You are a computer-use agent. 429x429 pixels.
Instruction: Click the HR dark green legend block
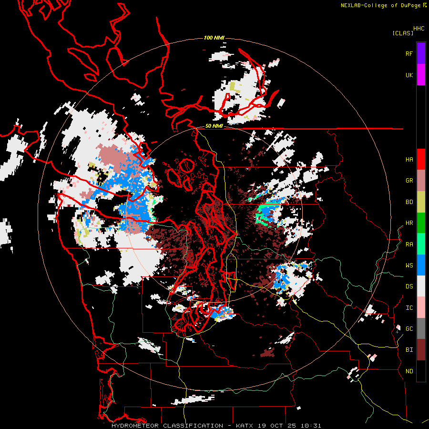click(x=421, y=223)
